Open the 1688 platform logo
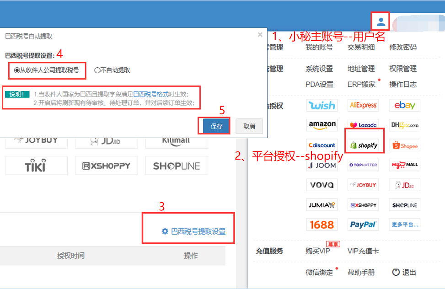The image size is (445, 289). click(x=322, y=225)
